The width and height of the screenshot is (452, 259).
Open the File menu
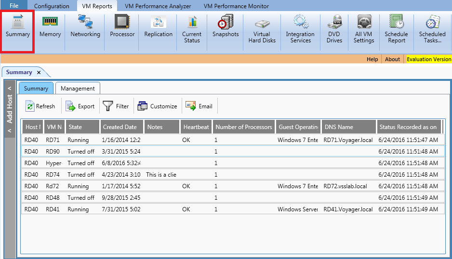(14, 5)
